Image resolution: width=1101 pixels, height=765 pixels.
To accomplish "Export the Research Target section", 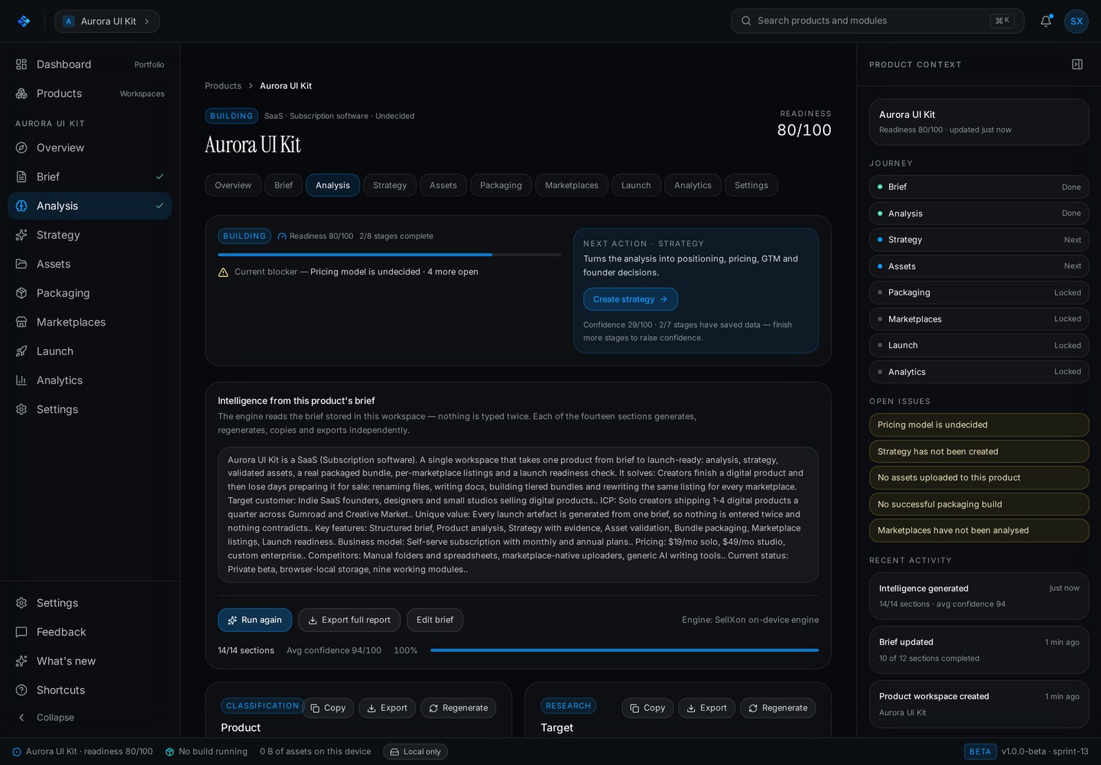I will [x=707, y=708].
